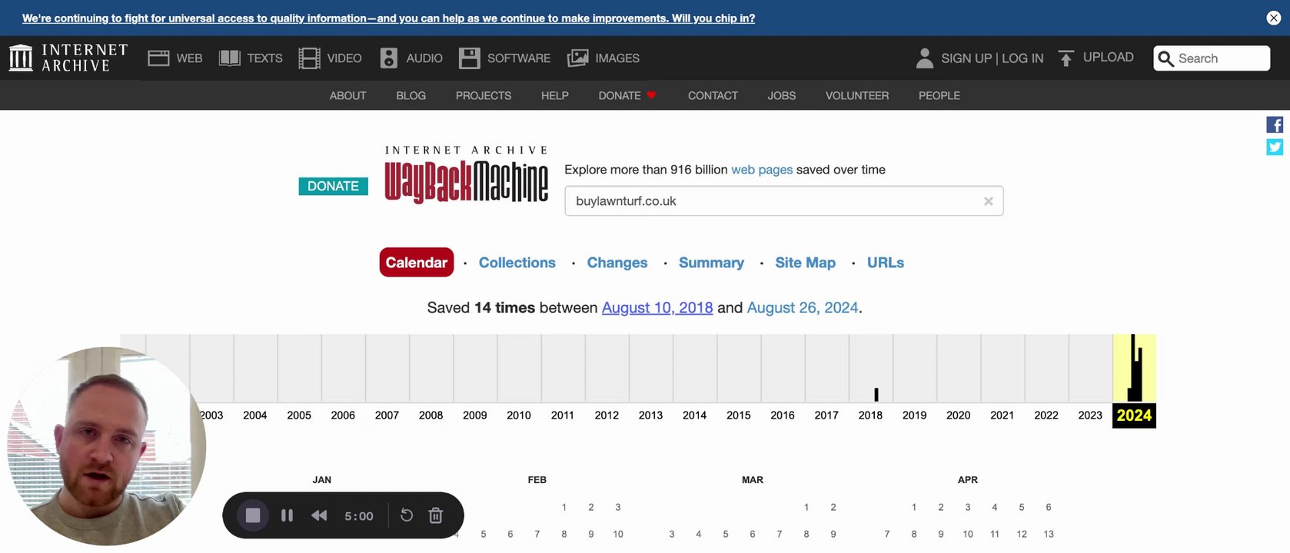The image size is (1290, 553).
Task: Open the Software floppy disk icon
Action: coord(469,58)
